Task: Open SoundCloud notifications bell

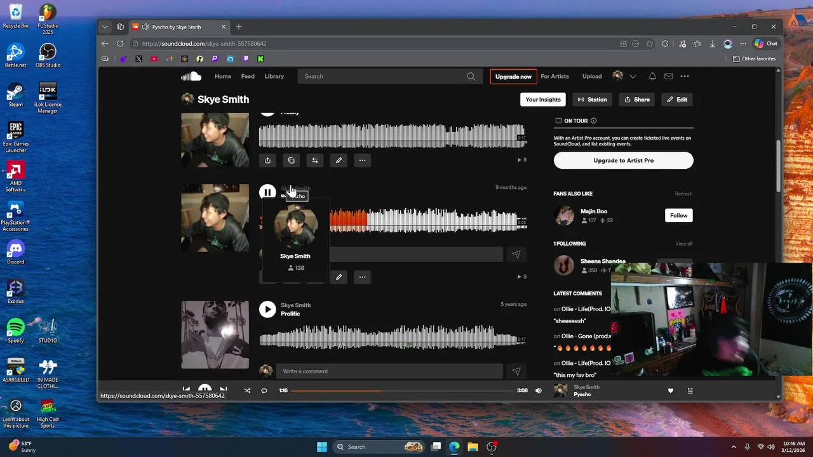Action: click(x=652, y=76)
